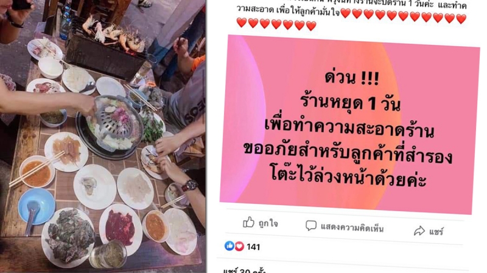Click the ถูกใจ like button label
Viewport: 487px width, 273px height.
(x=268, y=223)
